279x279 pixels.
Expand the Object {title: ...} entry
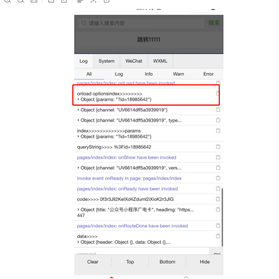78,209
